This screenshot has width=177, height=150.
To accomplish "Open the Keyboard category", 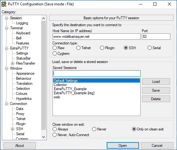I will (x=23, y=33).
